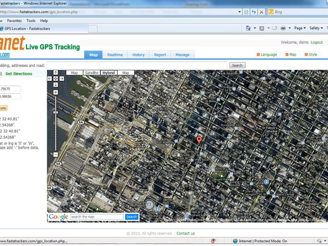
Task: Open the feeds dropdown arrow
Action: click(269, 28)
